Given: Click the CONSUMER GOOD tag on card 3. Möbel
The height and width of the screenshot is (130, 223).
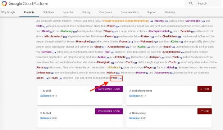Looking at the screenshot, I should 109,111.
